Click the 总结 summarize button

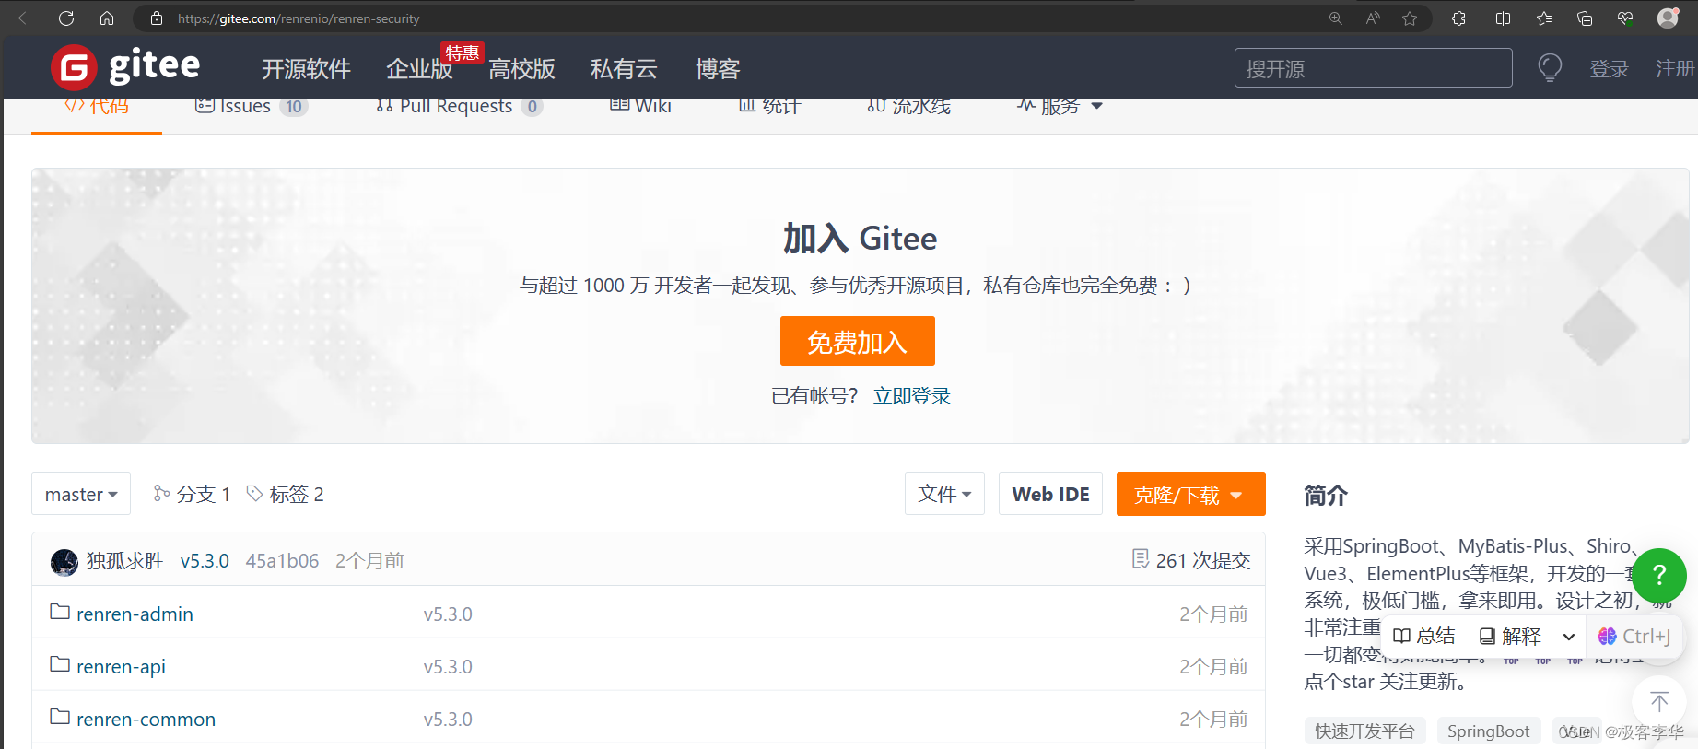(1424, 637)
